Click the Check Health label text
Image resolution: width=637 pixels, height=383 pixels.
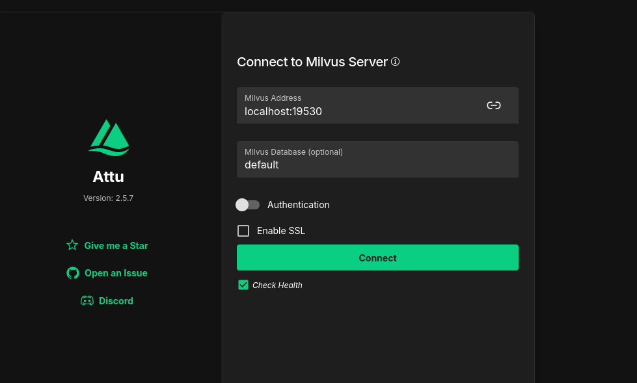[x=277, y=285]
